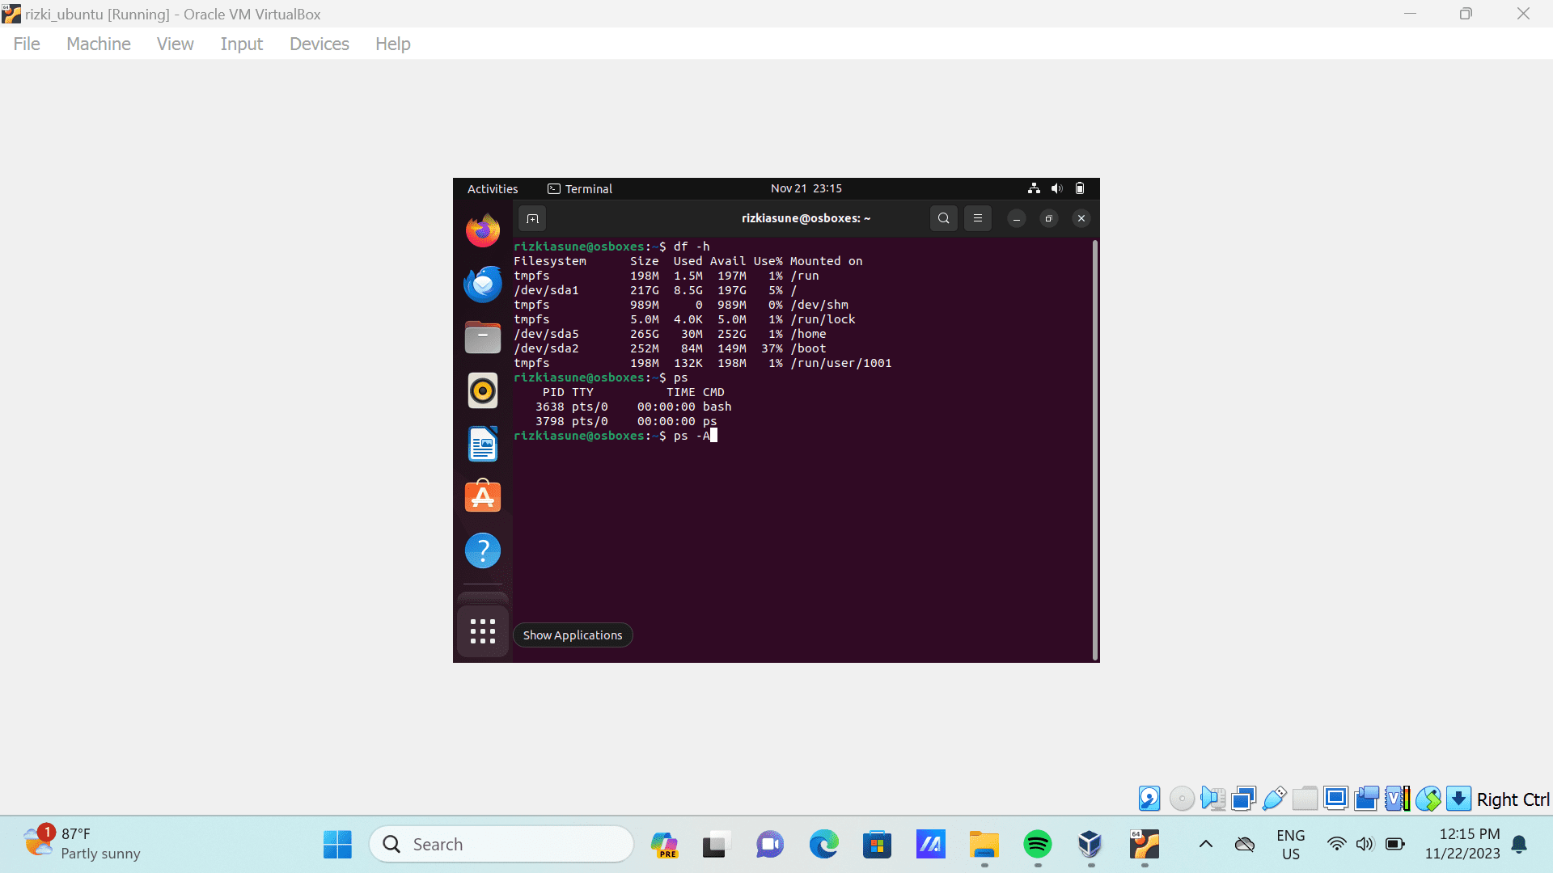The width and height of the screenshot is (1553, 873).
Task: Open the VirtualBox audio indicator
Action: (1212, 799)
